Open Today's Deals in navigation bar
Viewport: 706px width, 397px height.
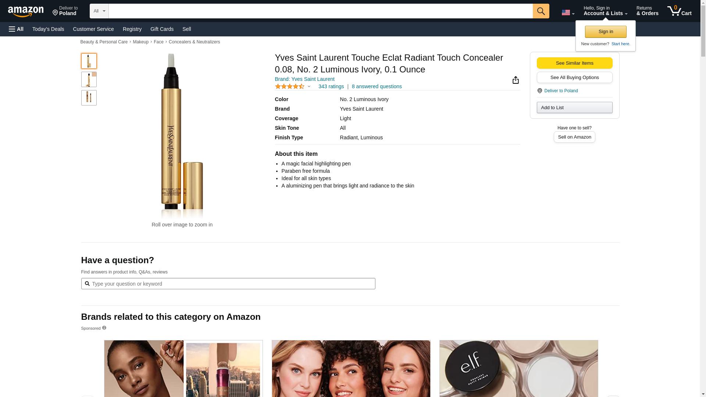[48, 29]
